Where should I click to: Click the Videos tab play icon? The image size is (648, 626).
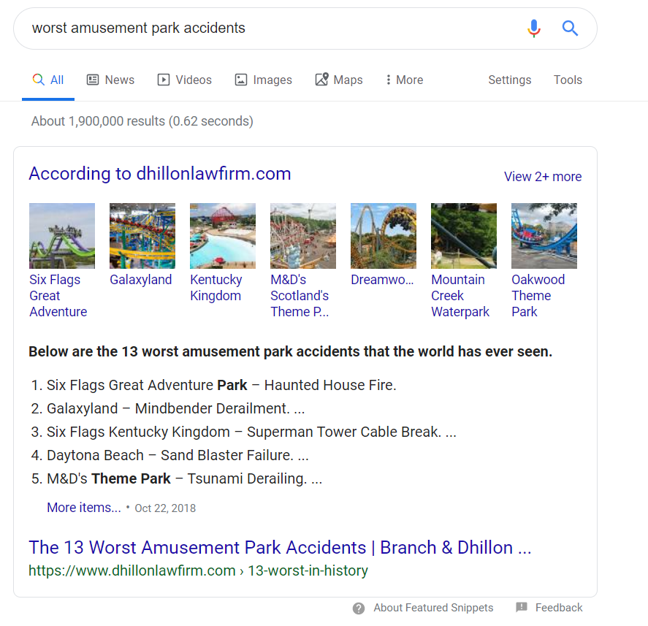pos(163,80)
